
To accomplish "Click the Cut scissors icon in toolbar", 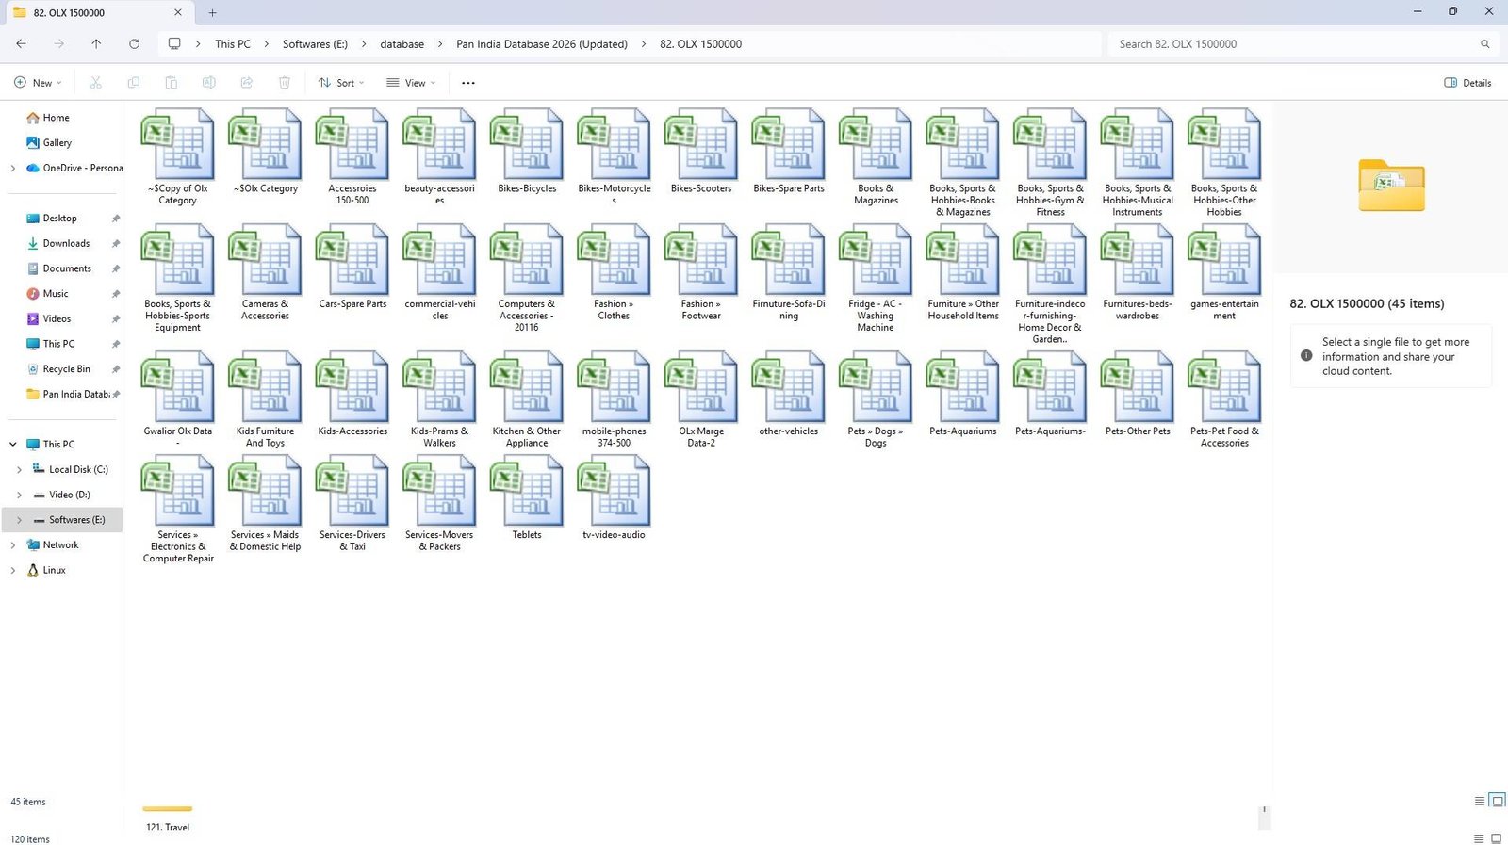I will (95, 83).
